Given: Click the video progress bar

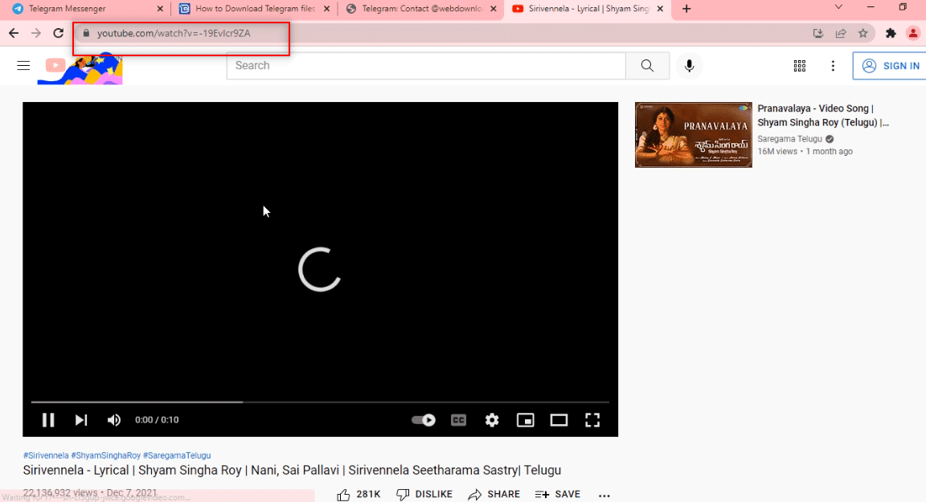Looking at the screenshot, I should point(322,402).
